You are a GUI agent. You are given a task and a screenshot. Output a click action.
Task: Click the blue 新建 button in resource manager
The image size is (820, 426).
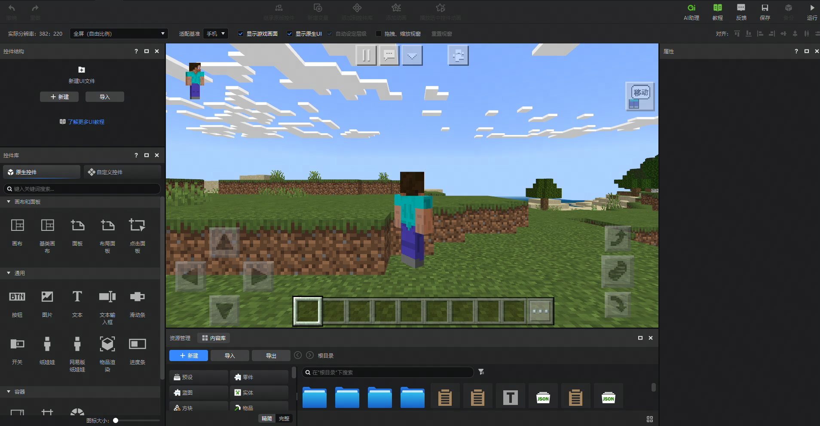pyautogui.click(x=189, y=356)
